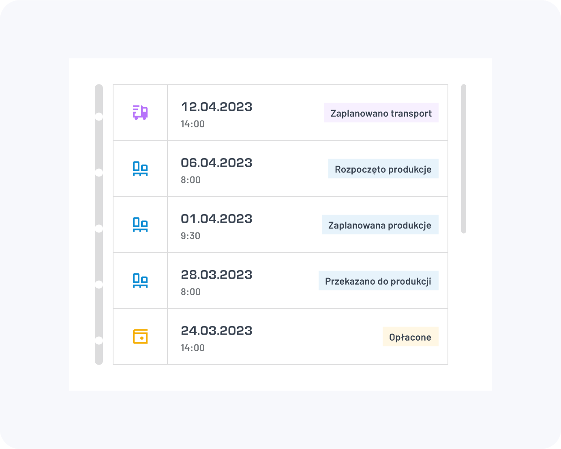
Task: Click the production icon beside 06.04.2023
Action: tap(140, 168)
